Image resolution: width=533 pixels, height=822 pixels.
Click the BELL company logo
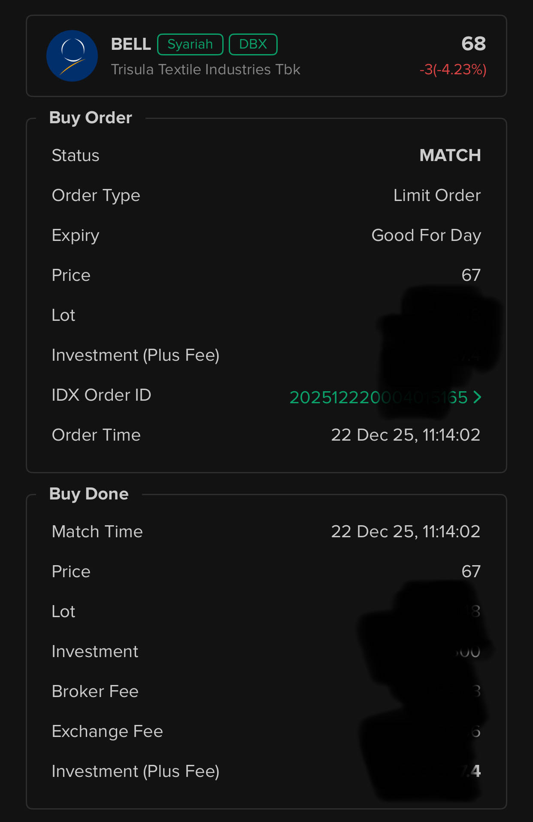click(x=72, y=56)
